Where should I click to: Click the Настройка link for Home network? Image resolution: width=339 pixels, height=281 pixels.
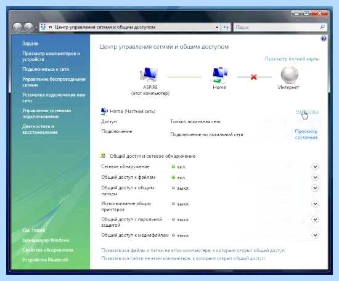click(307, 112)
